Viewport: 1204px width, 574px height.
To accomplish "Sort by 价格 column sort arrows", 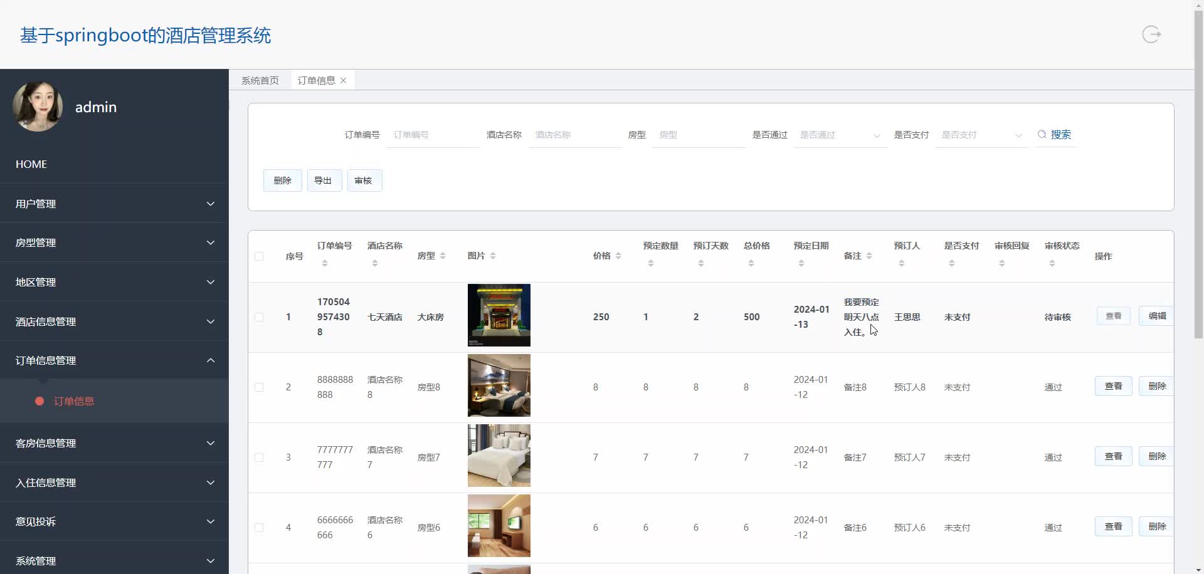I will (x=618, y=256).
